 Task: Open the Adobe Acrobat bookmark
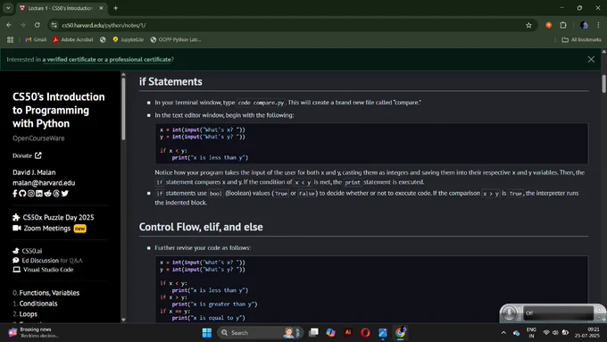click(x=73, y=39)
